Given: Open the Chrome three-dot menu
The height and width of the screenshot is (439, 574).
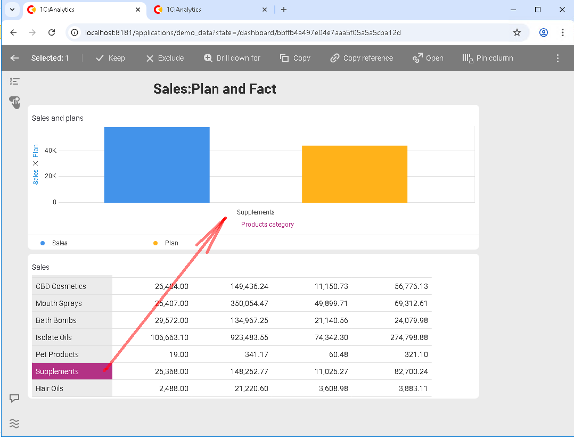Looking at the screenshot, I should point(562,32).
